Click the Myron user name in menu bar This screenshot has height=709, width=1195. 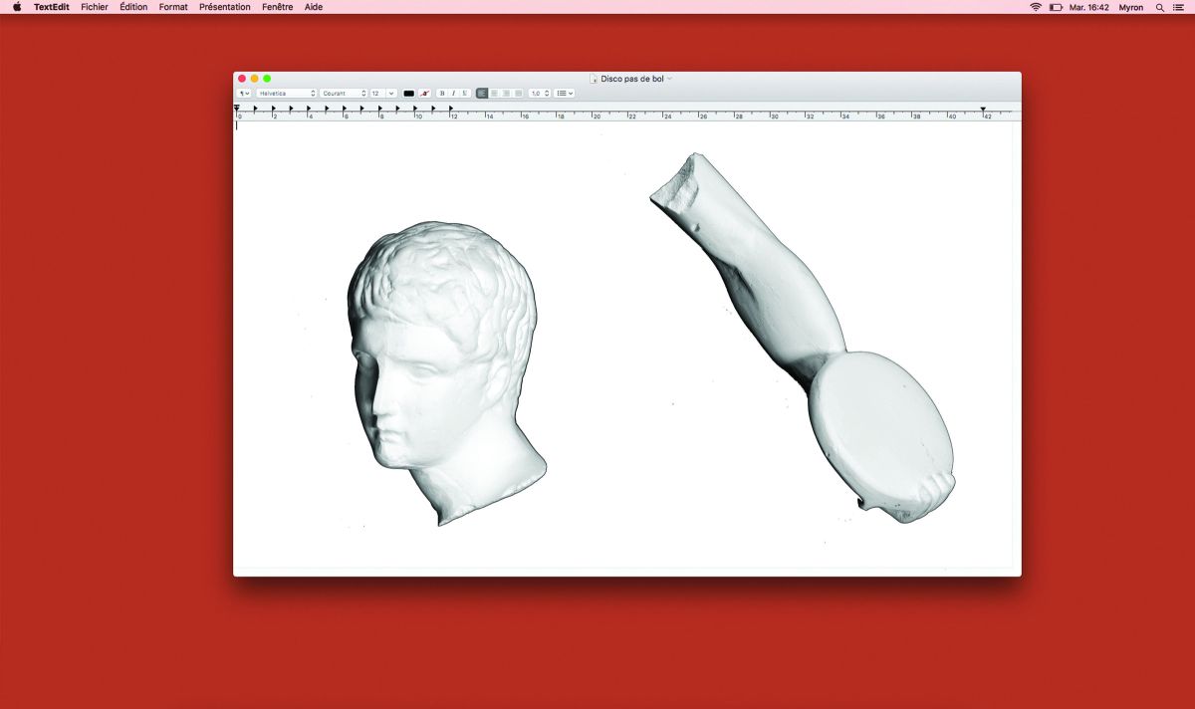click(1131, 7)
